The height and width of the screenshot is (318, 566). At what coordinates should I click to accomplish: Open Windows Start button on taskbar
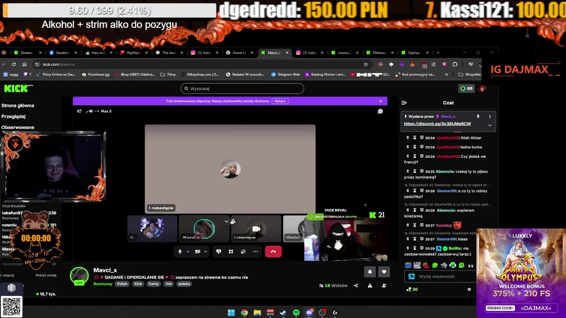231,313
